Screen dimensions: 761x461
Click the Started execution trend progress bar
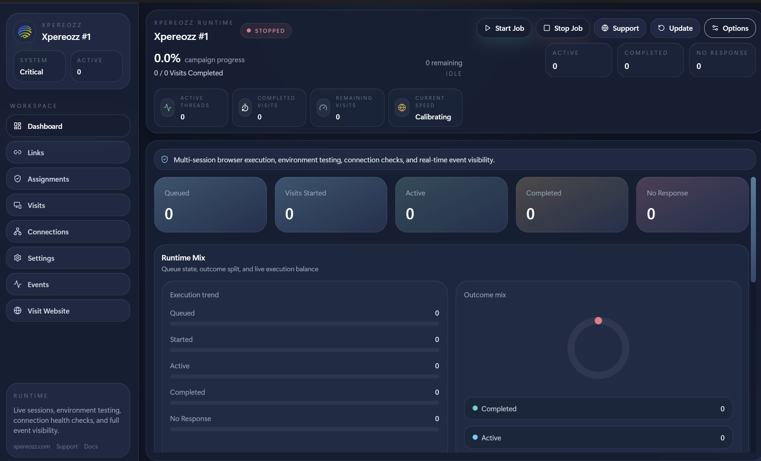pyautogui.click(x=304, y=350)
